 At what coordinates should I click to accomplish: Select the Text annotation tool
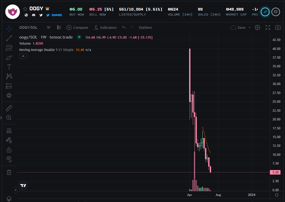click(9, 67)
